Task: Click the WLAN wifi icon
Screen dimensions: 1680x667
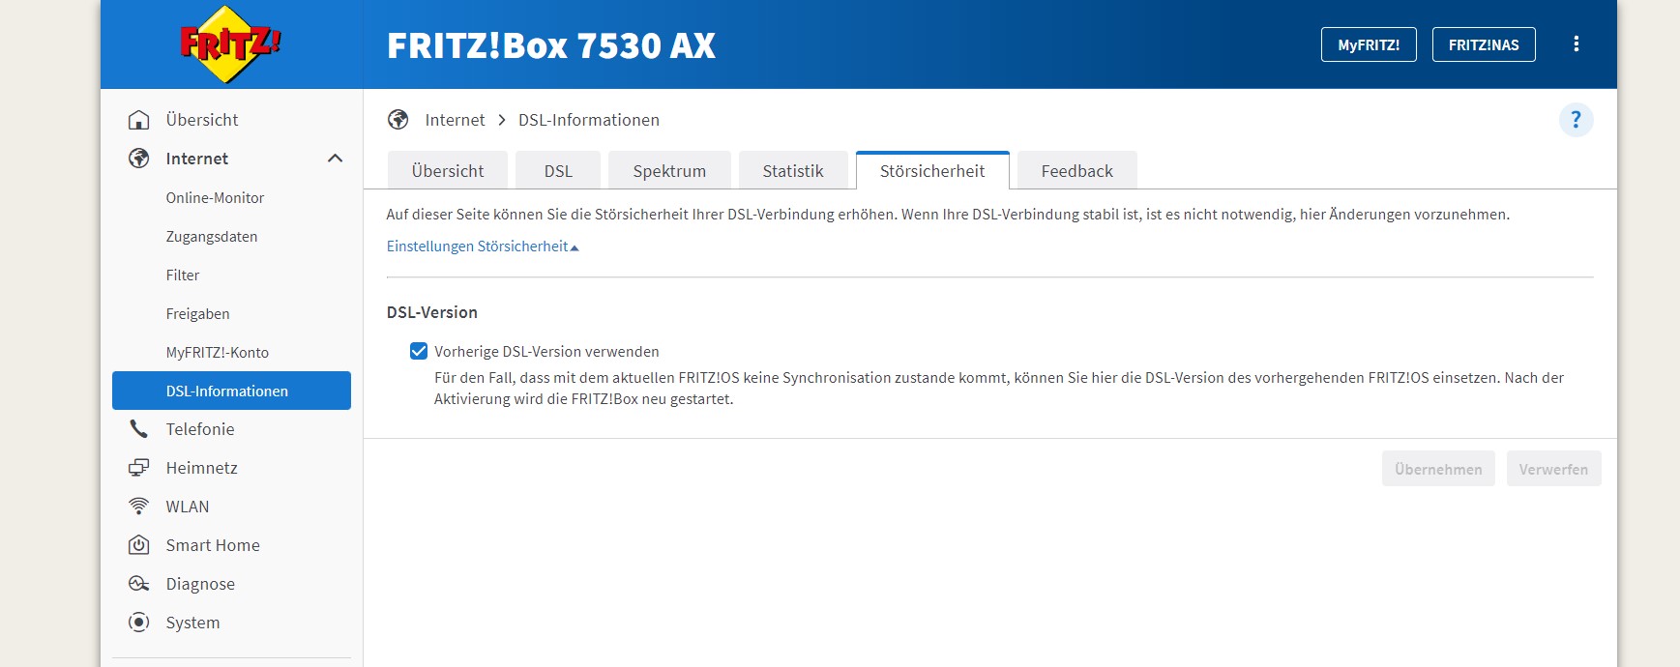Action: [x=139, y=507]
